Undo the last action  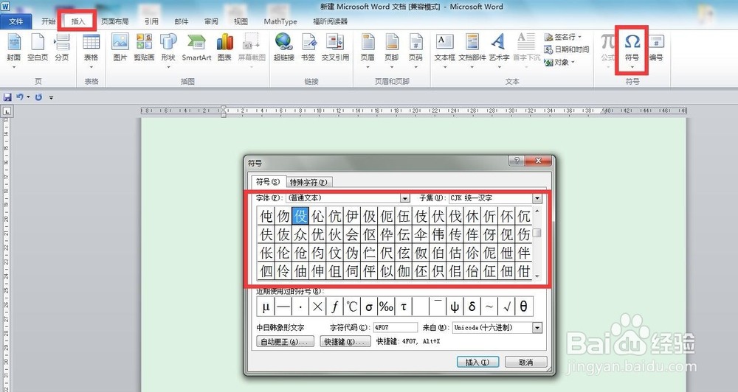click(x=19, y=97)
